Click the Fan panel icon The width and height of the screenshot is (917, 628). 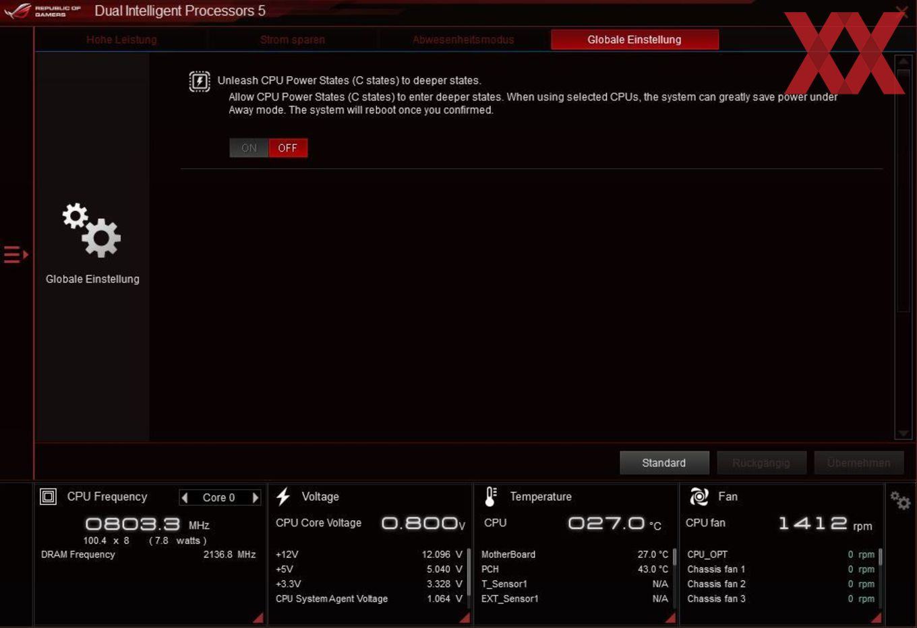click(x=699, y=497)
